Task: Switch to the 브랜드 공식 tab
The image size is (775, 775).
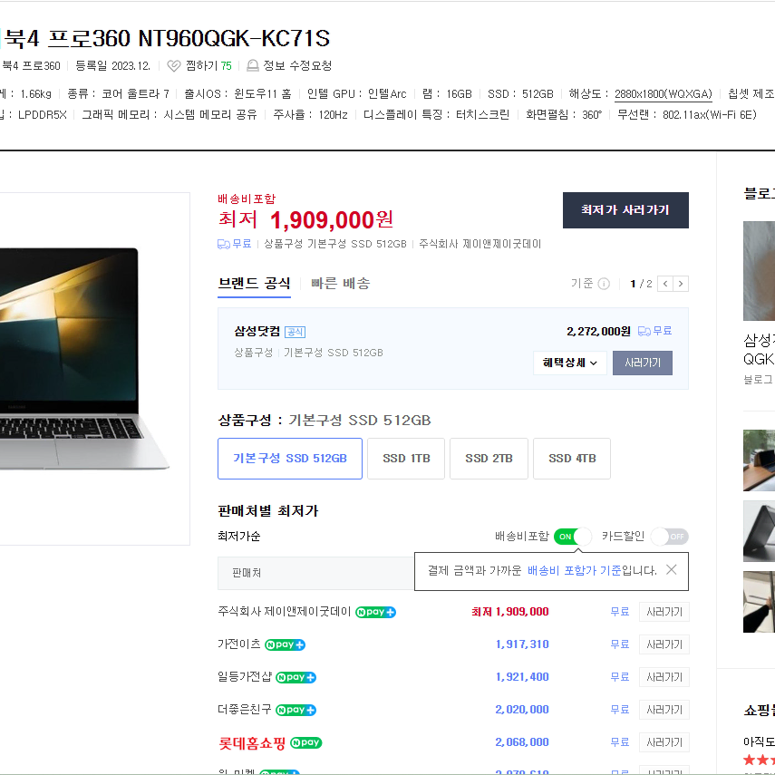Action: [254, 284]
